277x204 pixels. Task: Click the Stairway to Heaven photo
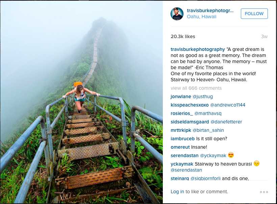81,102
